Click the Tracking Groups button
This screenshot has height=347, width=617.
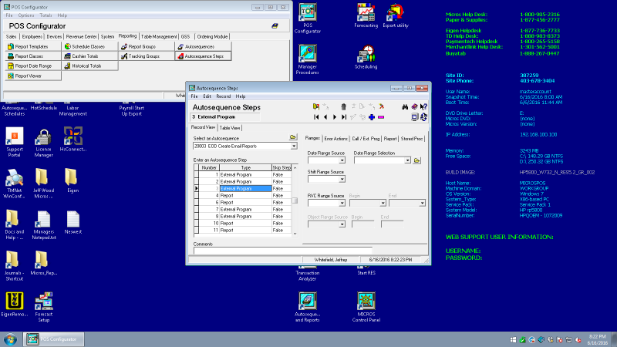pyautogui.click(x=147, y=56)
